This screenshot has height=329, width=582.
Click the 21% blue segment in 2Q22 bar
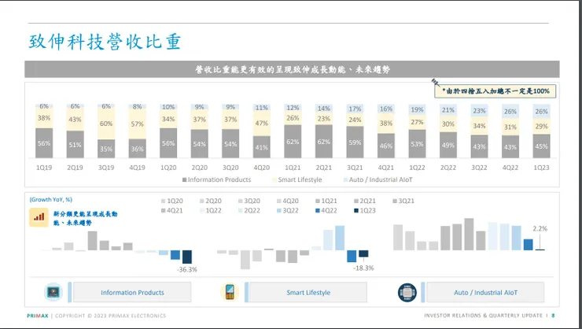[x=448, y=110]
